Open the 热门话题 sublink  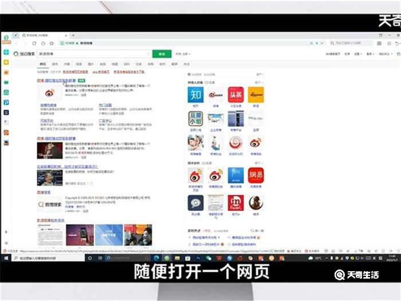[x=105, y=105]
